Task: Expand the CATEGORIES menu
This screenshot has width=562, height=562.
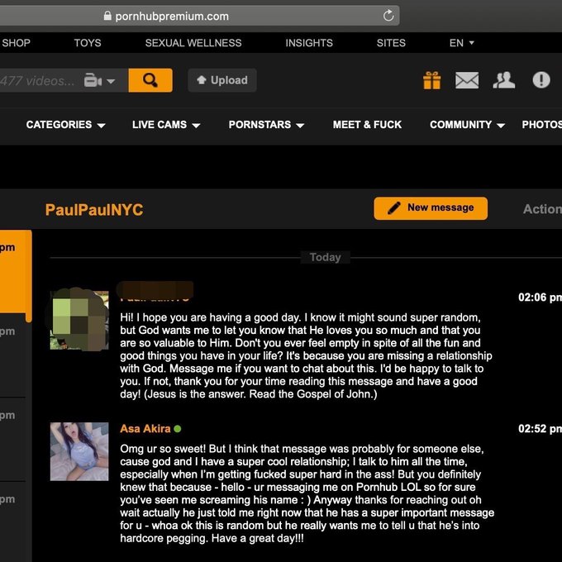Action: click(65, 125)
